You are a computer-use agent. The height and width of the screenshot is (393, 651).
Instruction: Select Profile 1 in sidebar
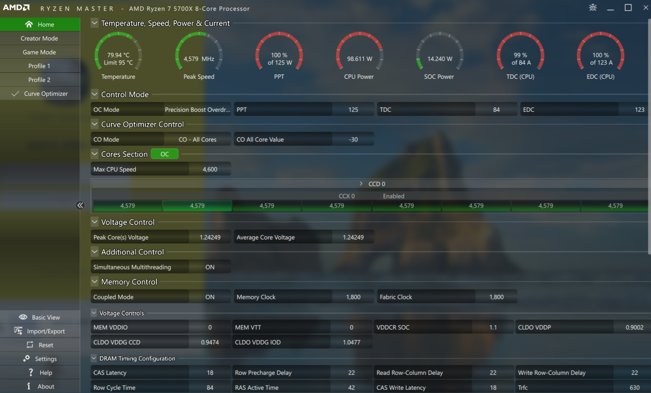pos(40,66)
